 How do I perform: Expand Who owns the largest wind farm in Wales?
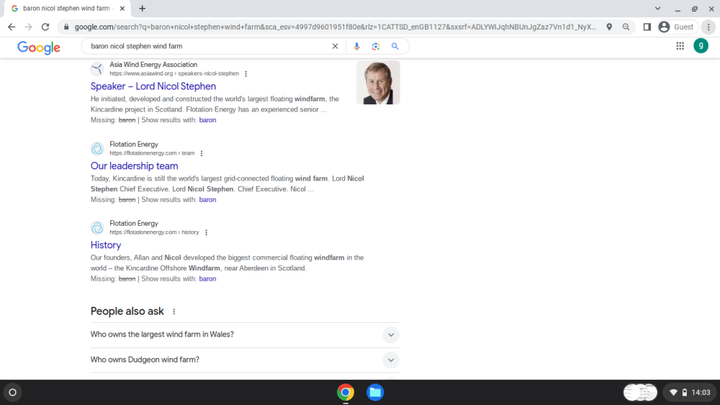click(245, 335)
